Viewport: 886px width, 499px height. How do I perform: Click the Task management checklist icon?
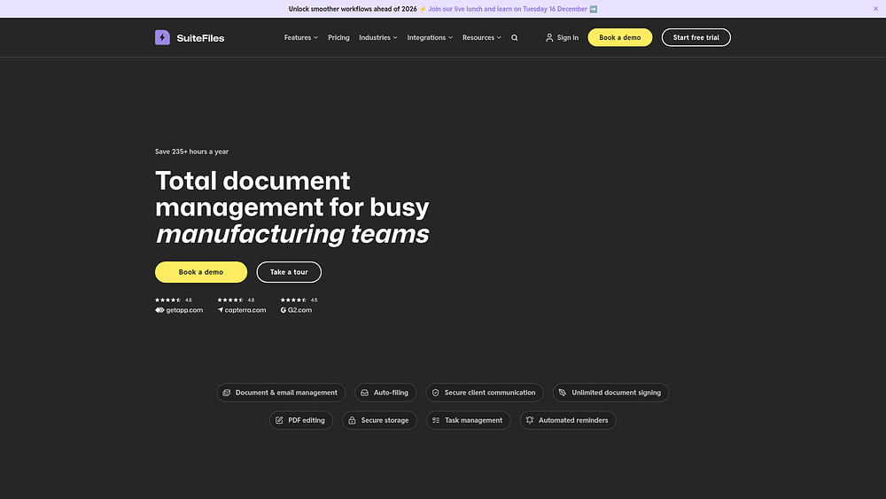(436, 420)
